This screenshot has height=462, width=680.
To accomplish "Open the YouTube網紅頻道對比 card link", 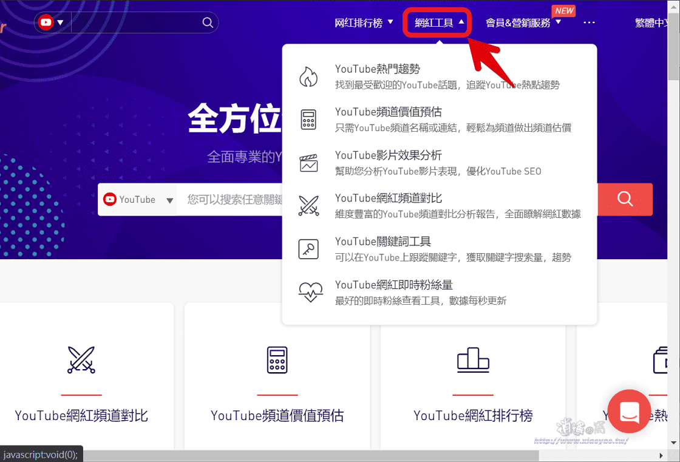I will point(81,416).
